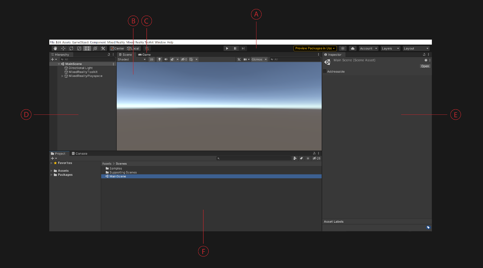The height and width of the screenshot is (268, 483).
Task: Open Supporting Scenes folder
Action: 121,172
